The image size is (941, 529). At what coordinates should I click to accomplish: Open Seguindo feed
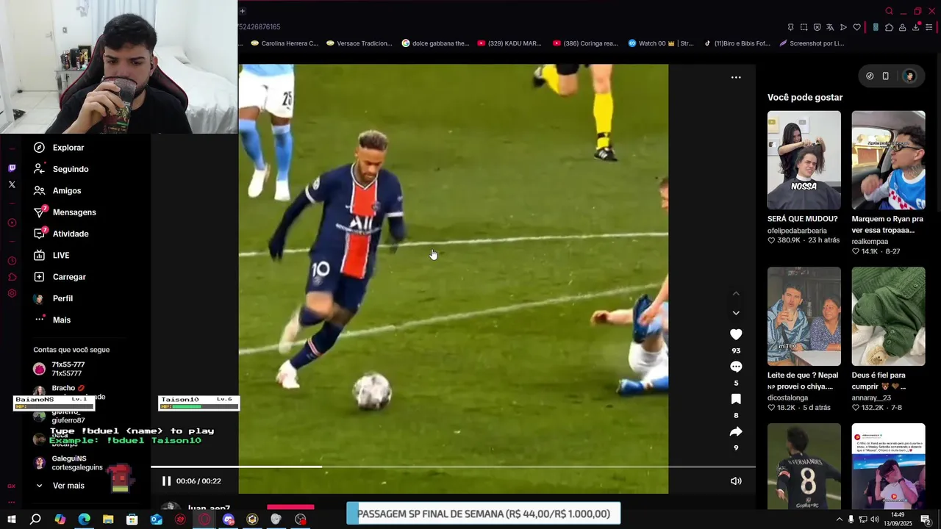point(61,169)
